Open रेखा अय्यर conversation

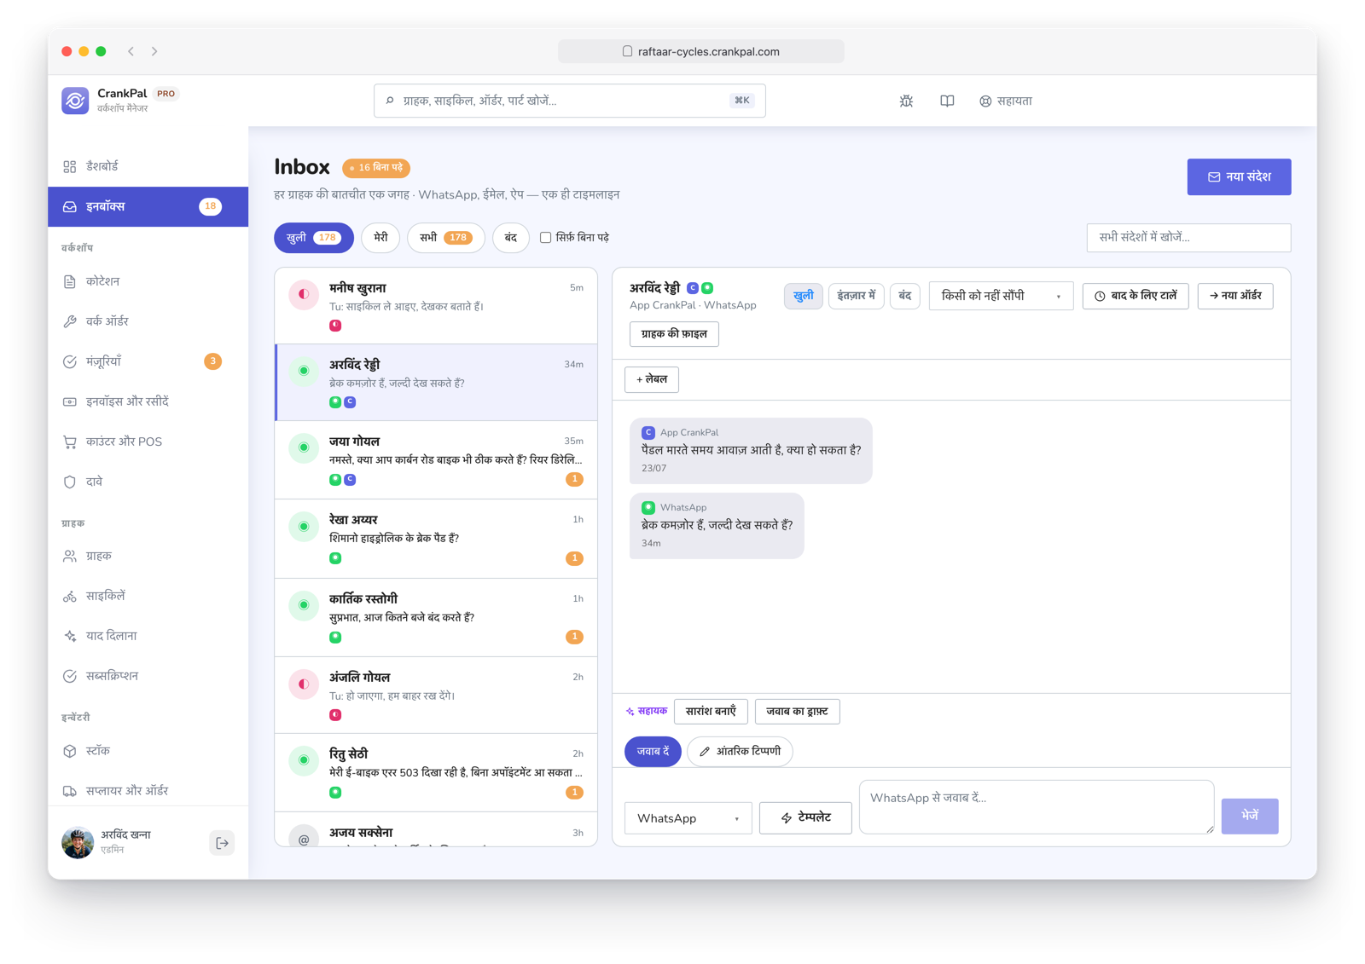click(436, 538)
